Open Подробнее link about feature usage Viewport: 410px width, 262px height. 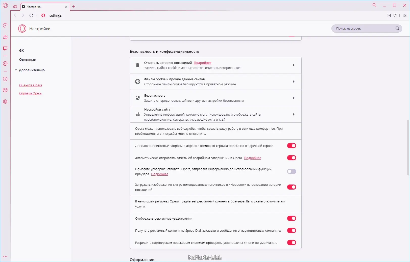[x=159, y=174]
